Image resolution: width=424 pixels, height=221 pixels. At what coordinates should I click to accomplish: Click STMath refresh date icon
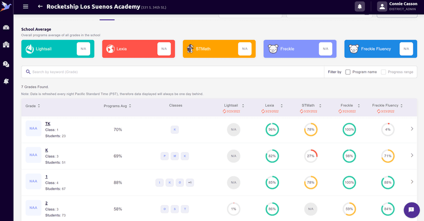(x=302, y=111)
